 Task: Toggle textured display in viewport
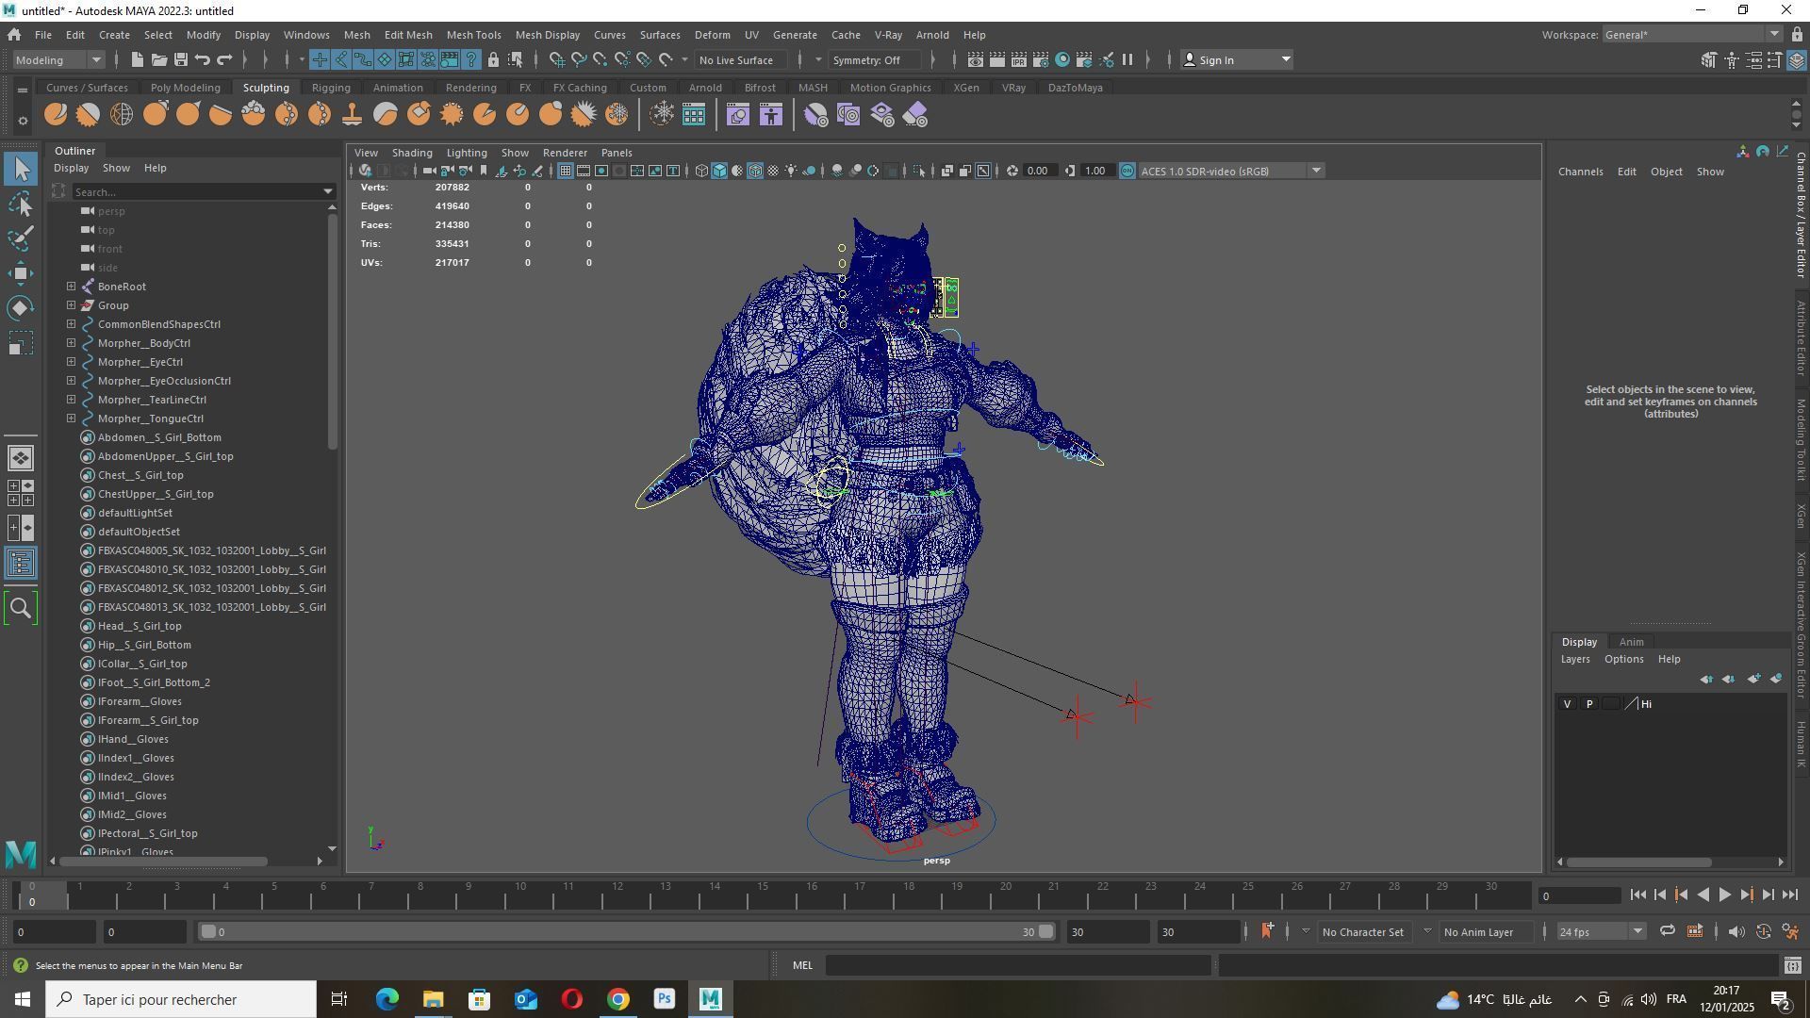pyautogui.click(x=773, y=171)
